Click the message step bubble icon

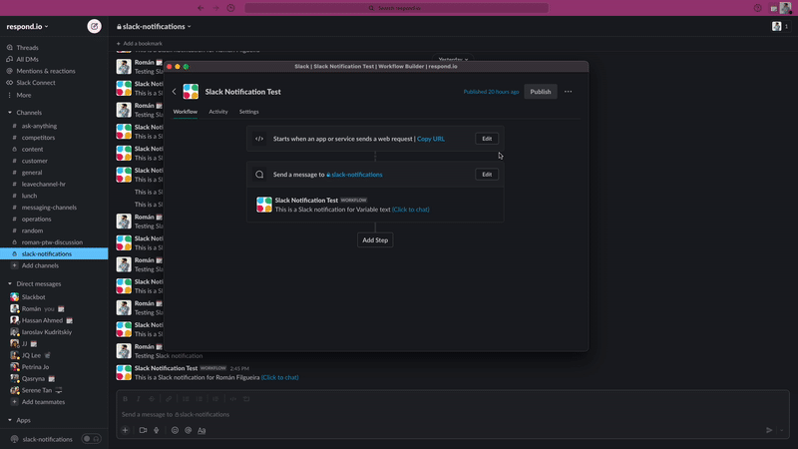[259, 174]
